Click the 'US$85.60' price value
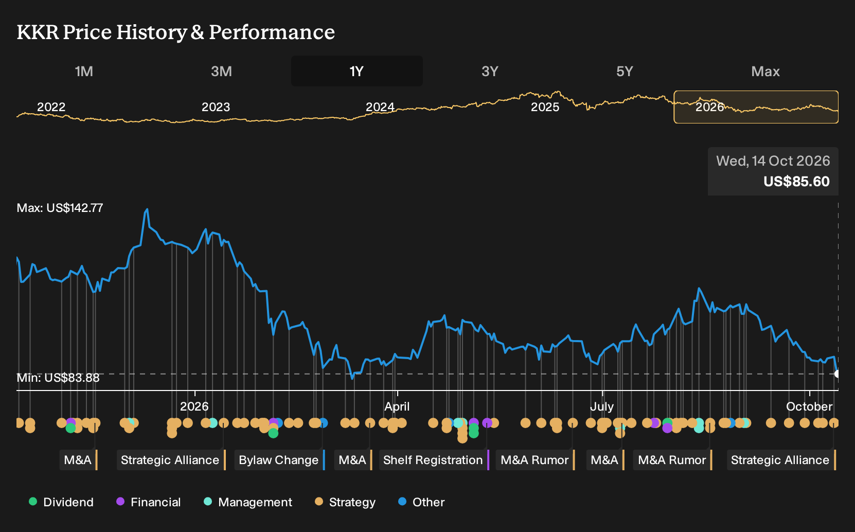Image resolution: width=855 pixels, height=532 pixels. [x=796, y=182]
